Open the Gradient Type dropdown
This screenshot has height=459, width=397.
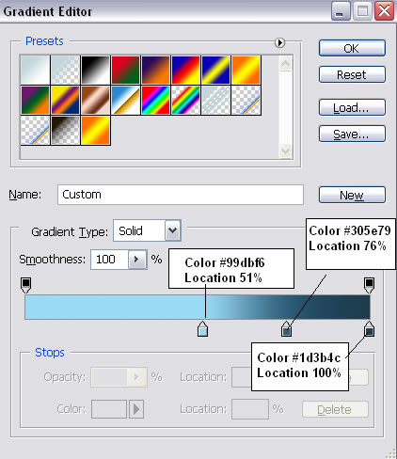click(x=173, y=230)
